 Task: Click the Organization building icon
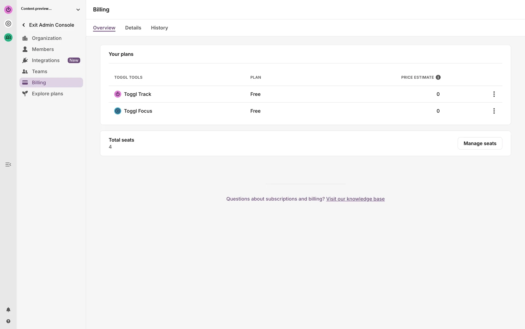pos(25,38)
